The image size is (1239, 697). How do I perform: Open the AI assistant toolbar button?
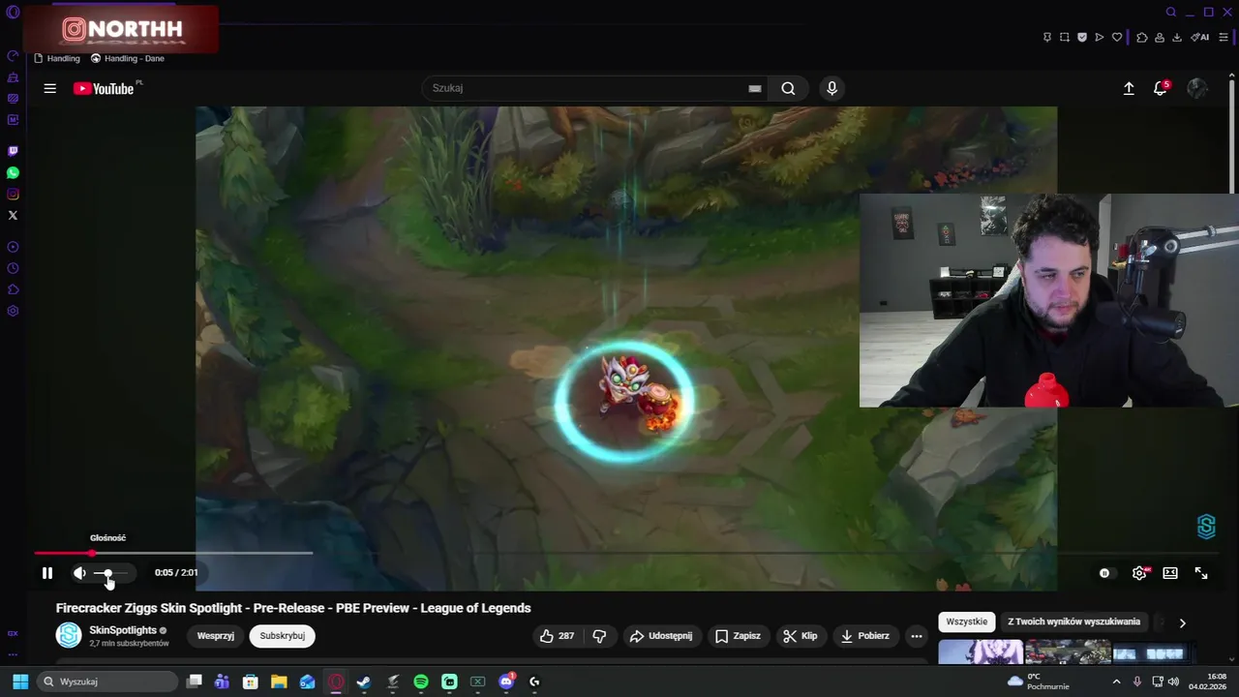(x=1200, y=37)
